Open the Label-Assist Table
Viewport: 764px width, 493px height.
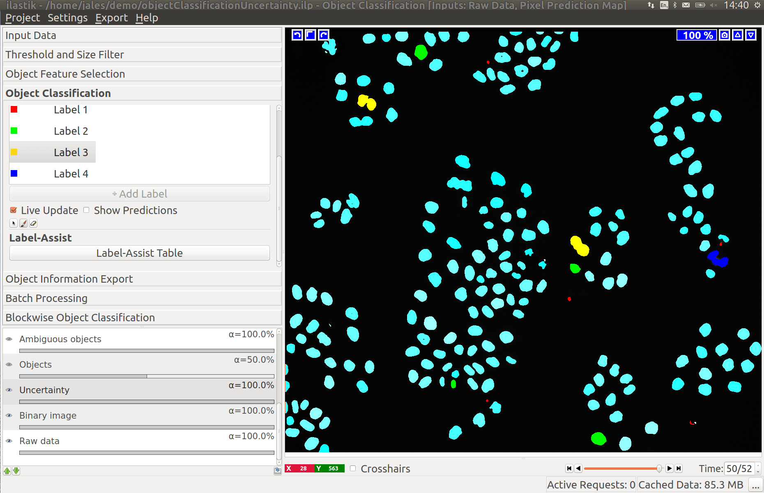[139, 253]
